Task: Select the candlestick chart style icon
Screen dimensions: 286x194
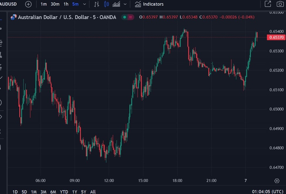Action: point(106,4)
